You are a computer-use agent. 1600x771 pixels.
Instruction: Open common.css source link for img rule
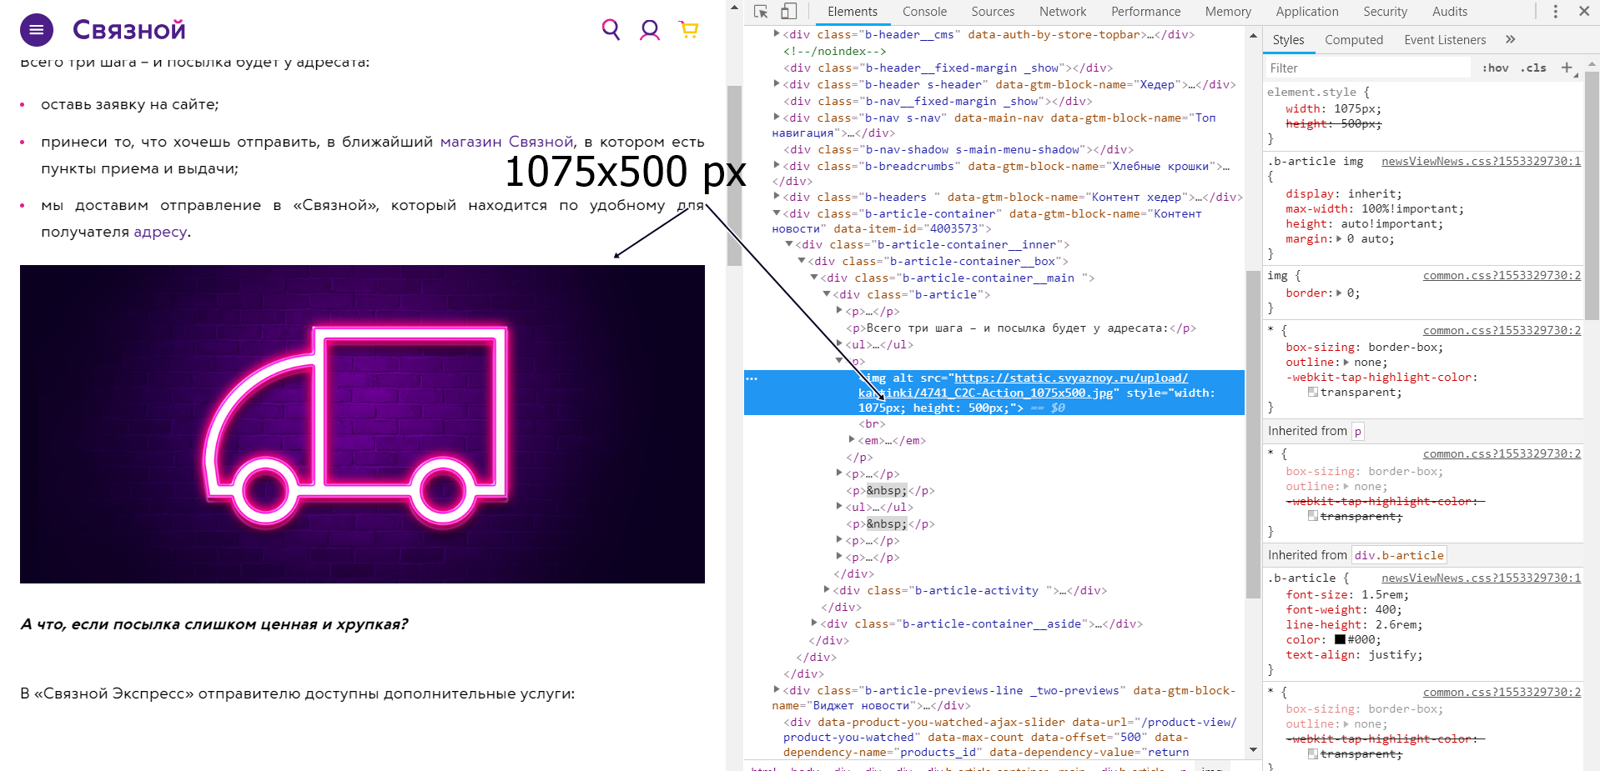pyautogui.click(x=1502, y=275)
